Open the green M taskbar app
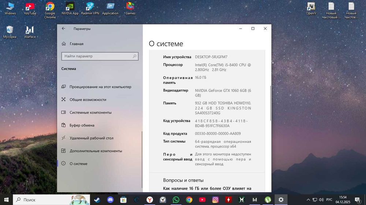This screenshot has width=366, height=205. tap(242, 200)
